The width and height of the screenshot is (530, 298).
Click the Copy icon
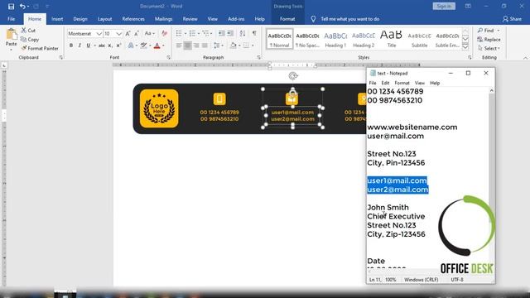pyautogui.click(x=23, y=39)
